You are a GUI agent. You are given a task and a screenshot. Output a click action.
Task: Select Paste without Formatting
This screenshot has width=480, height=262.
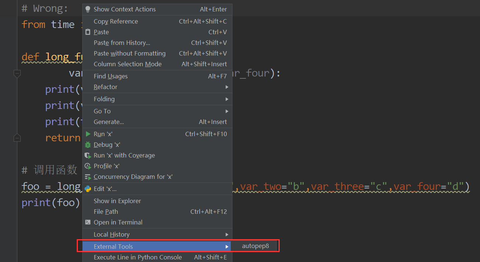157,53
